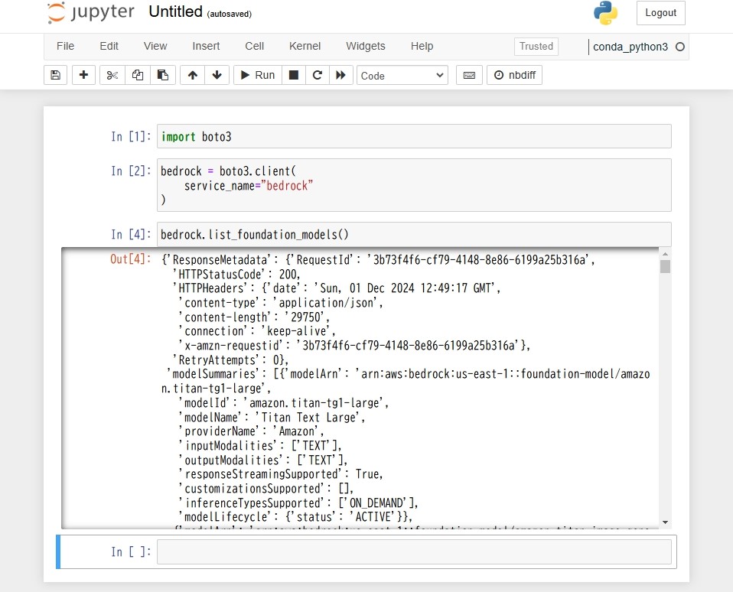Copy selected cells icon
This screenshot has height=592, width=733.
click(x=138, y=75)
